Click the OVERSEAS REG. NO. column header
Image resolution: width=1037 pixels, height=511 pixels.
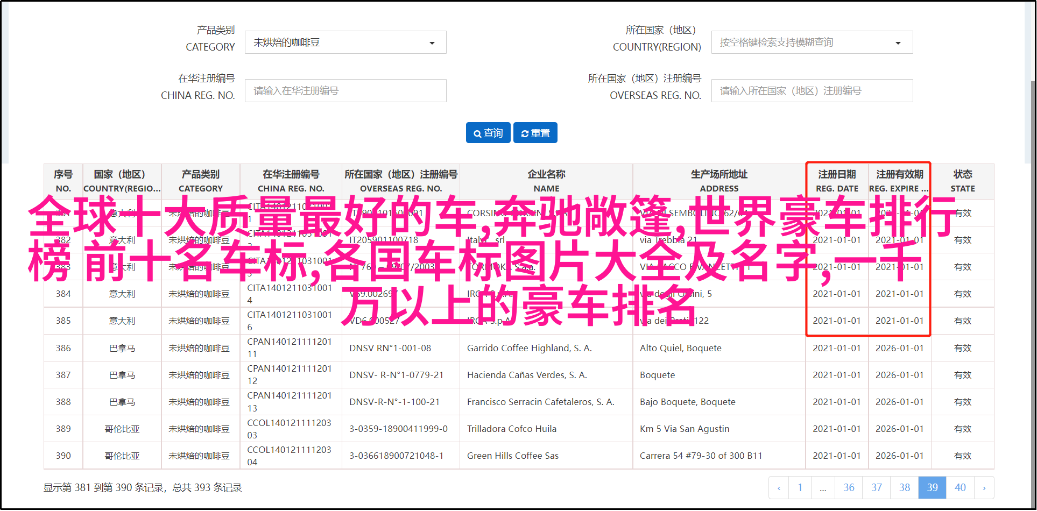pyautogui.click(x=401, y=181)
